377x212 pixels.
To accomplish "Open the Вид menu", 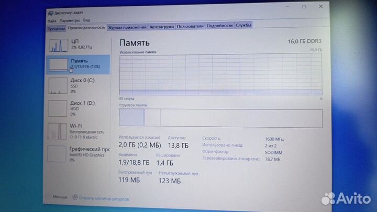I will coord(86,20).
